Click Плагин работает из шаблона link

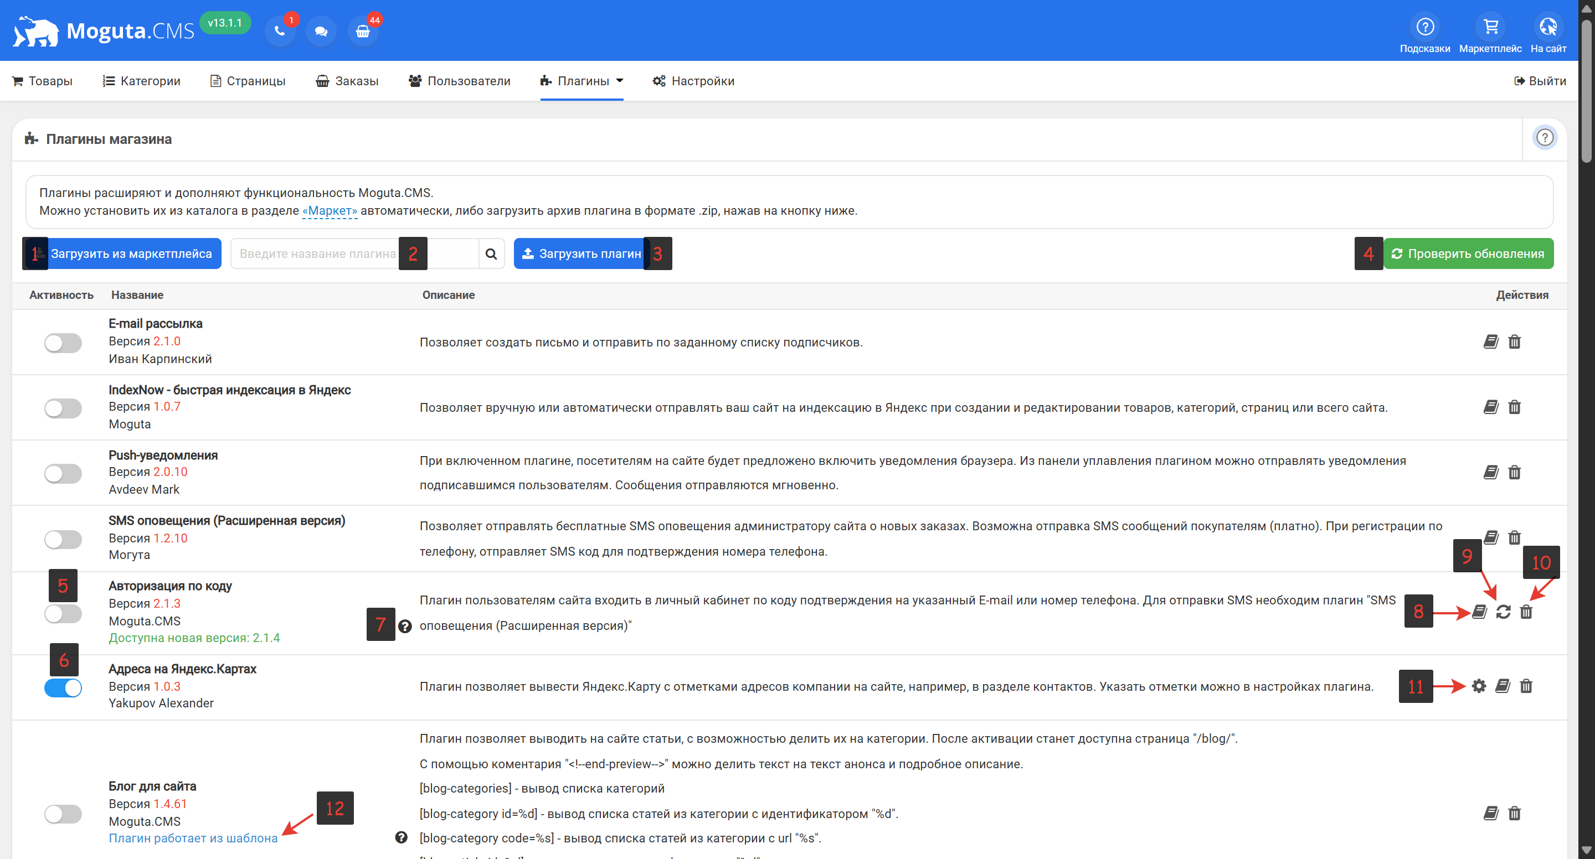193,838
